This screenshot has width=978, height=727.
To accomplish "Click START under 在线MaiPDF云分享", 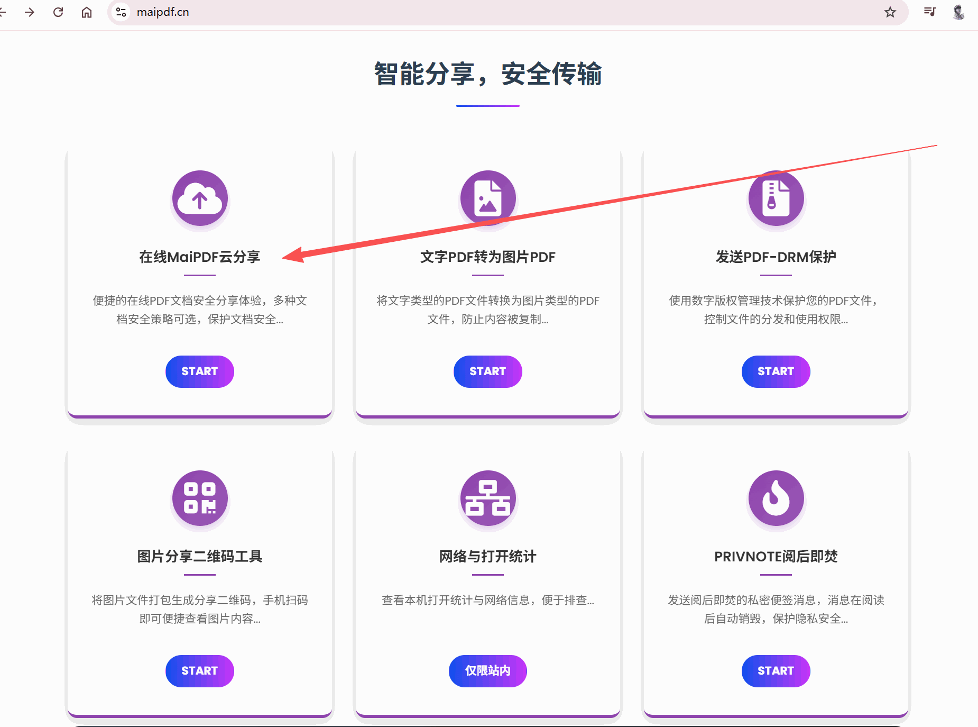I will [199, 371].
